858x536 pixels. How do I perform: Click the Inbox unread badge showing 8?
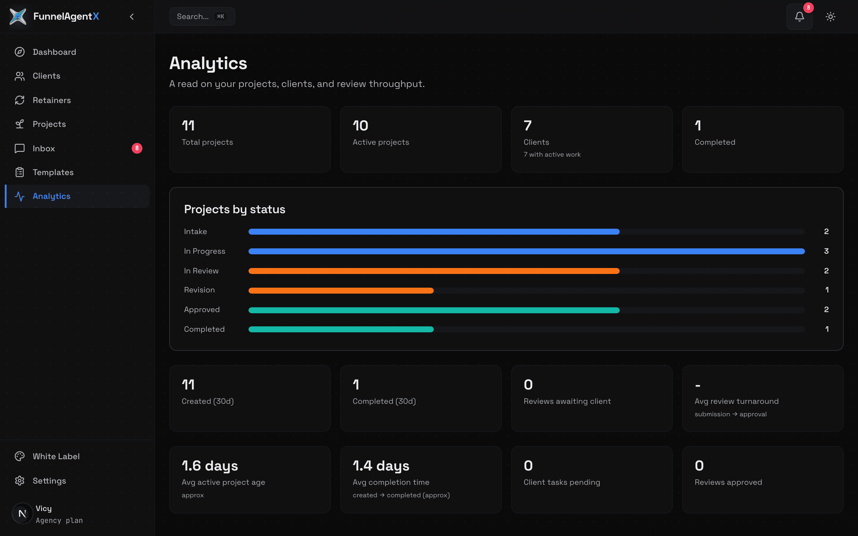coord(137,148)
